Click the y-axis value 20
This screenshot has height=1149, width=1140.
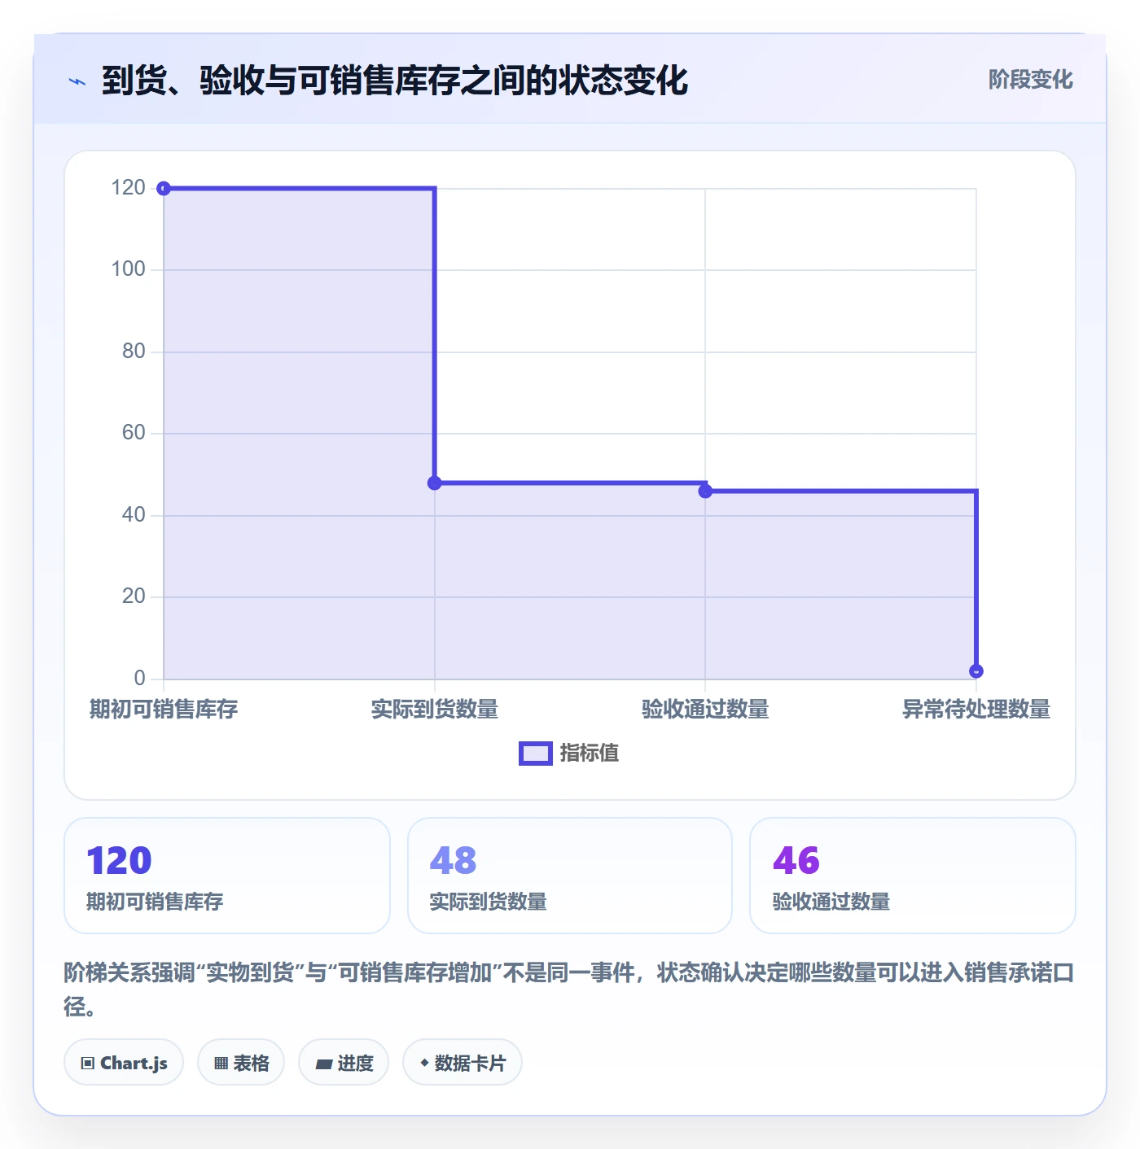click(x=134, y=596)
